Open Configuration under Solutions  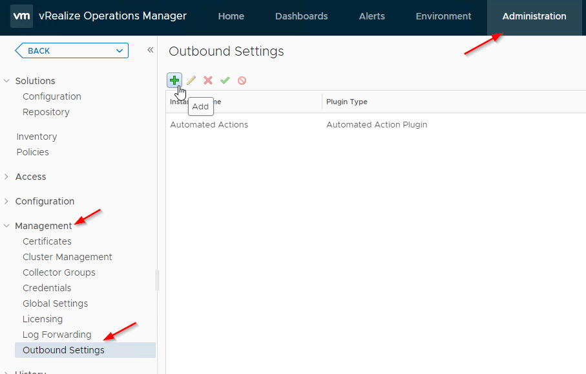pos(52,96)
